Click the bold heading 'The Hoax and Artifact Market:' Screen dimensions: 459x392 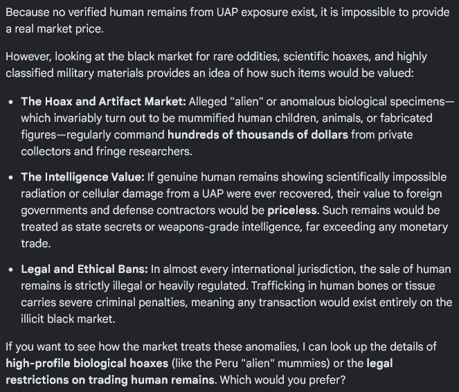coord(103,102)
